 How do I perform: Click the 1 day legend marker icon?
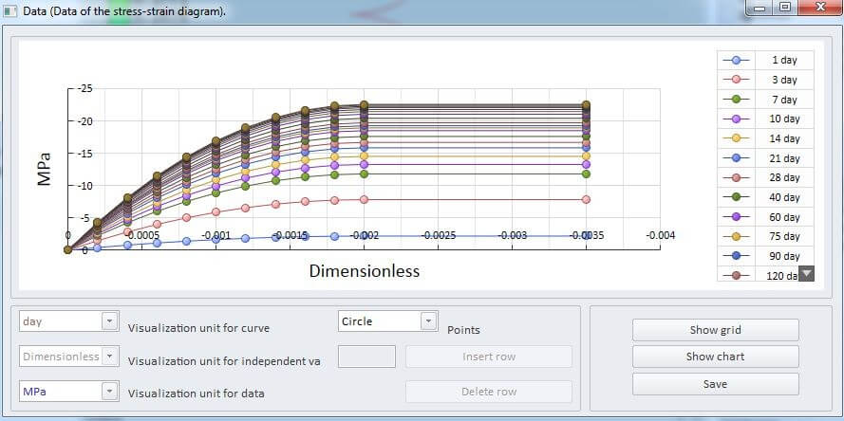point(737,60)
